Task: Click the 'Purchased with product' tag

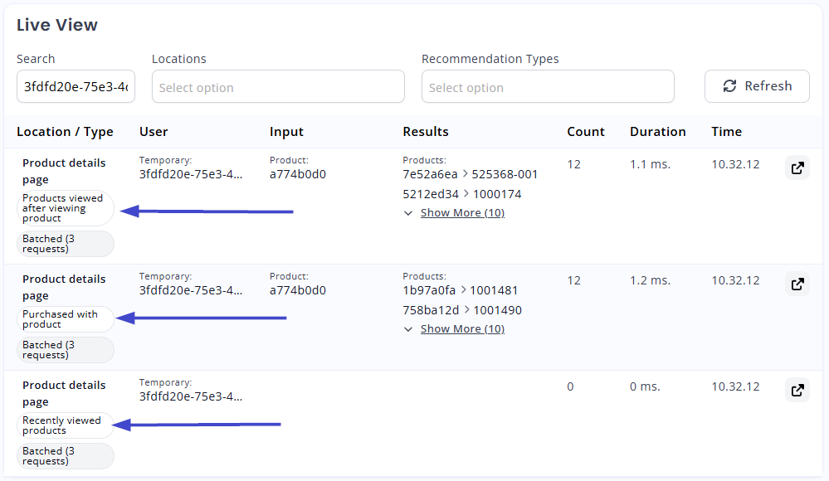Action: tap(66, 319)
